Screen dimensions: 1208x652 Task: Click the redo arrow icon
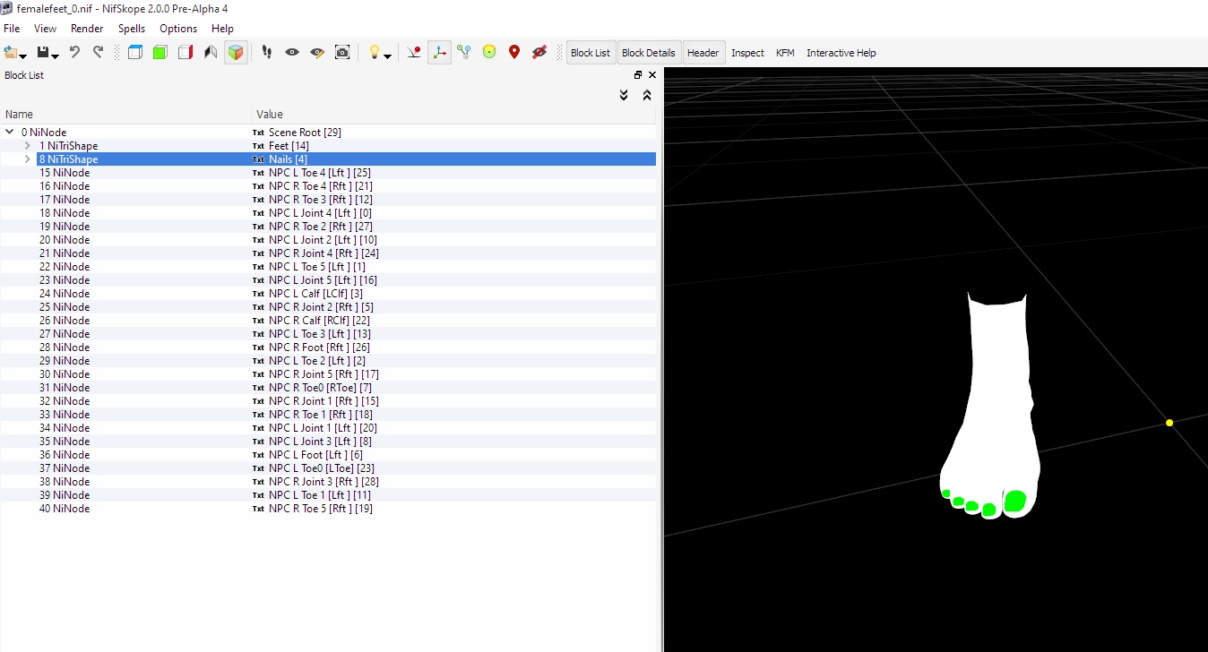point(98,53)
